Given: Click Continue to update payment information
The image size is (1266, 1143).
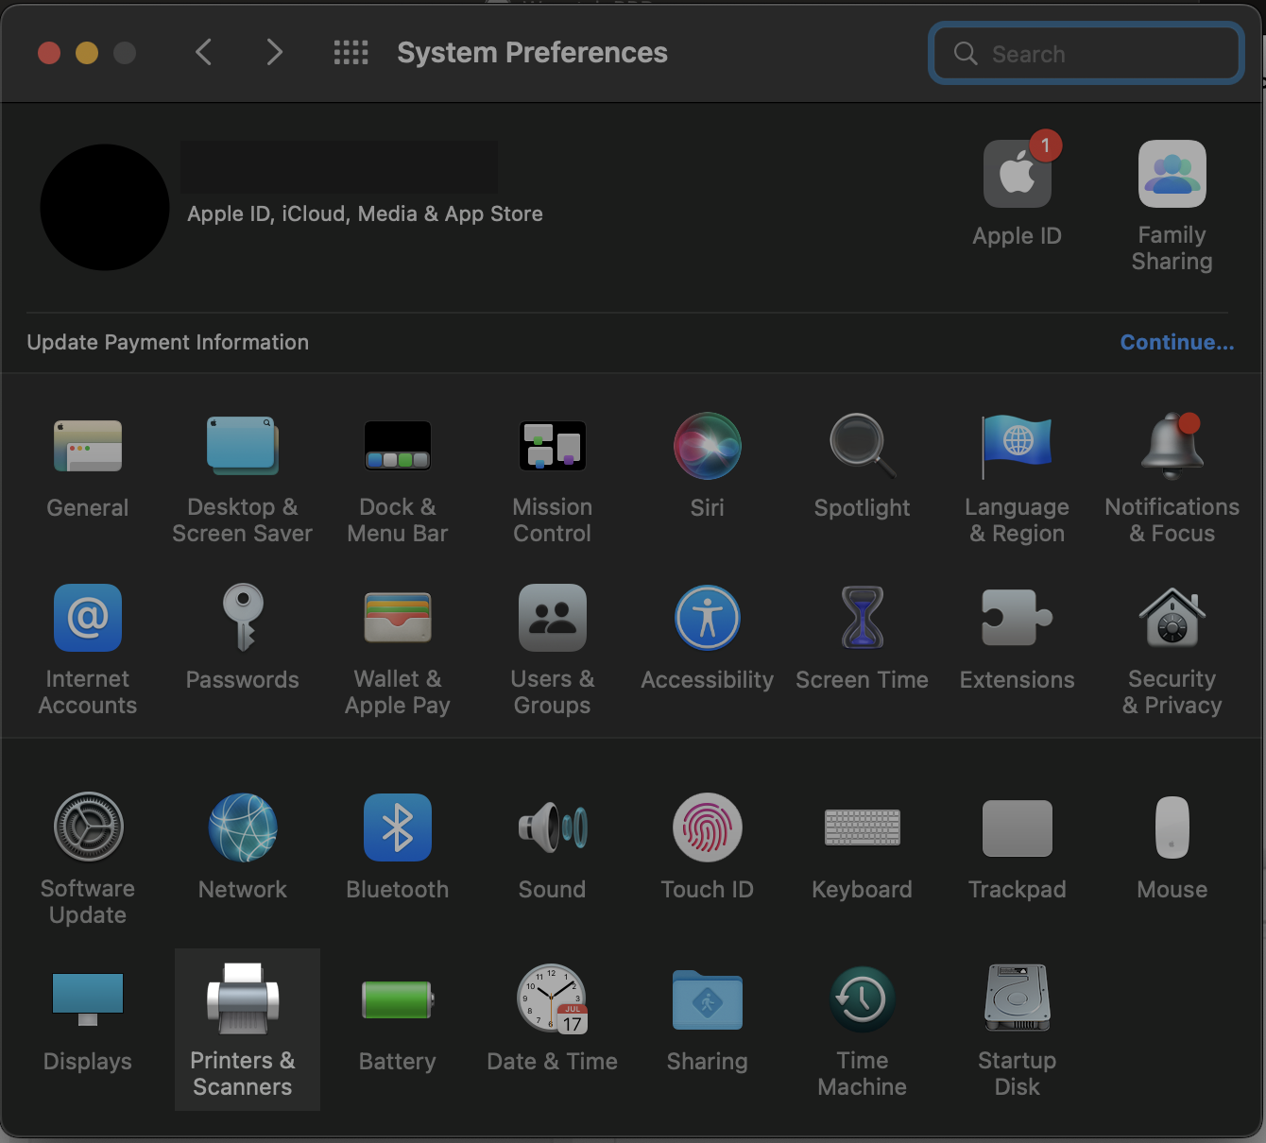Looking at the screenshot, I should point(1177,342).
